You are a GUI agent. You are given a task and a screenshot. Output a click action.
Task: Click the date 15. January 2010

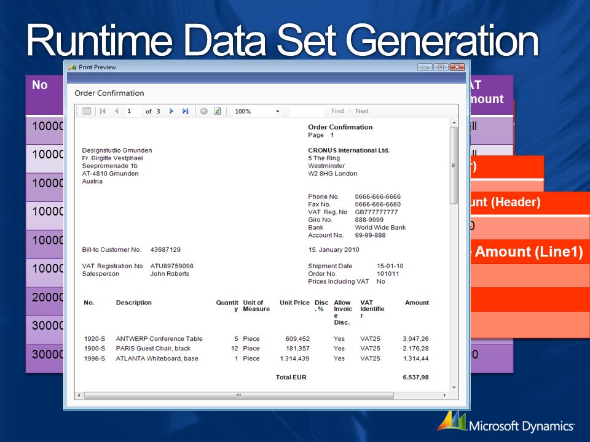334,250
